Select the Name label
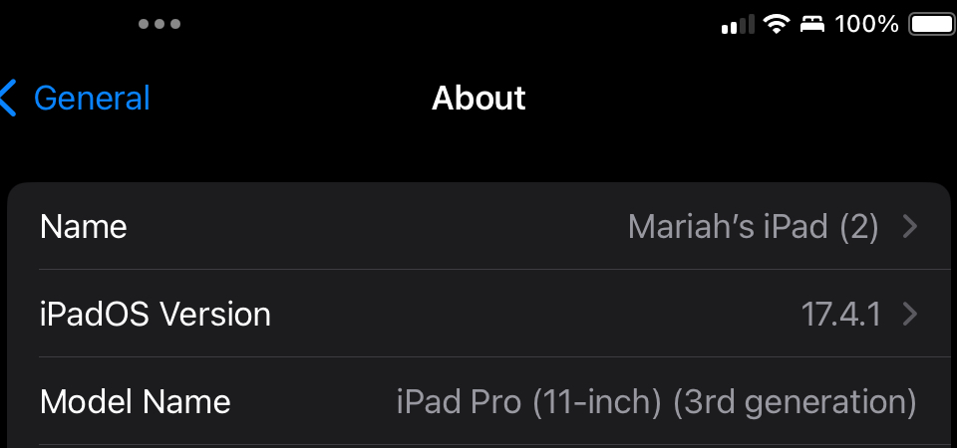 (x=83, y=227)
